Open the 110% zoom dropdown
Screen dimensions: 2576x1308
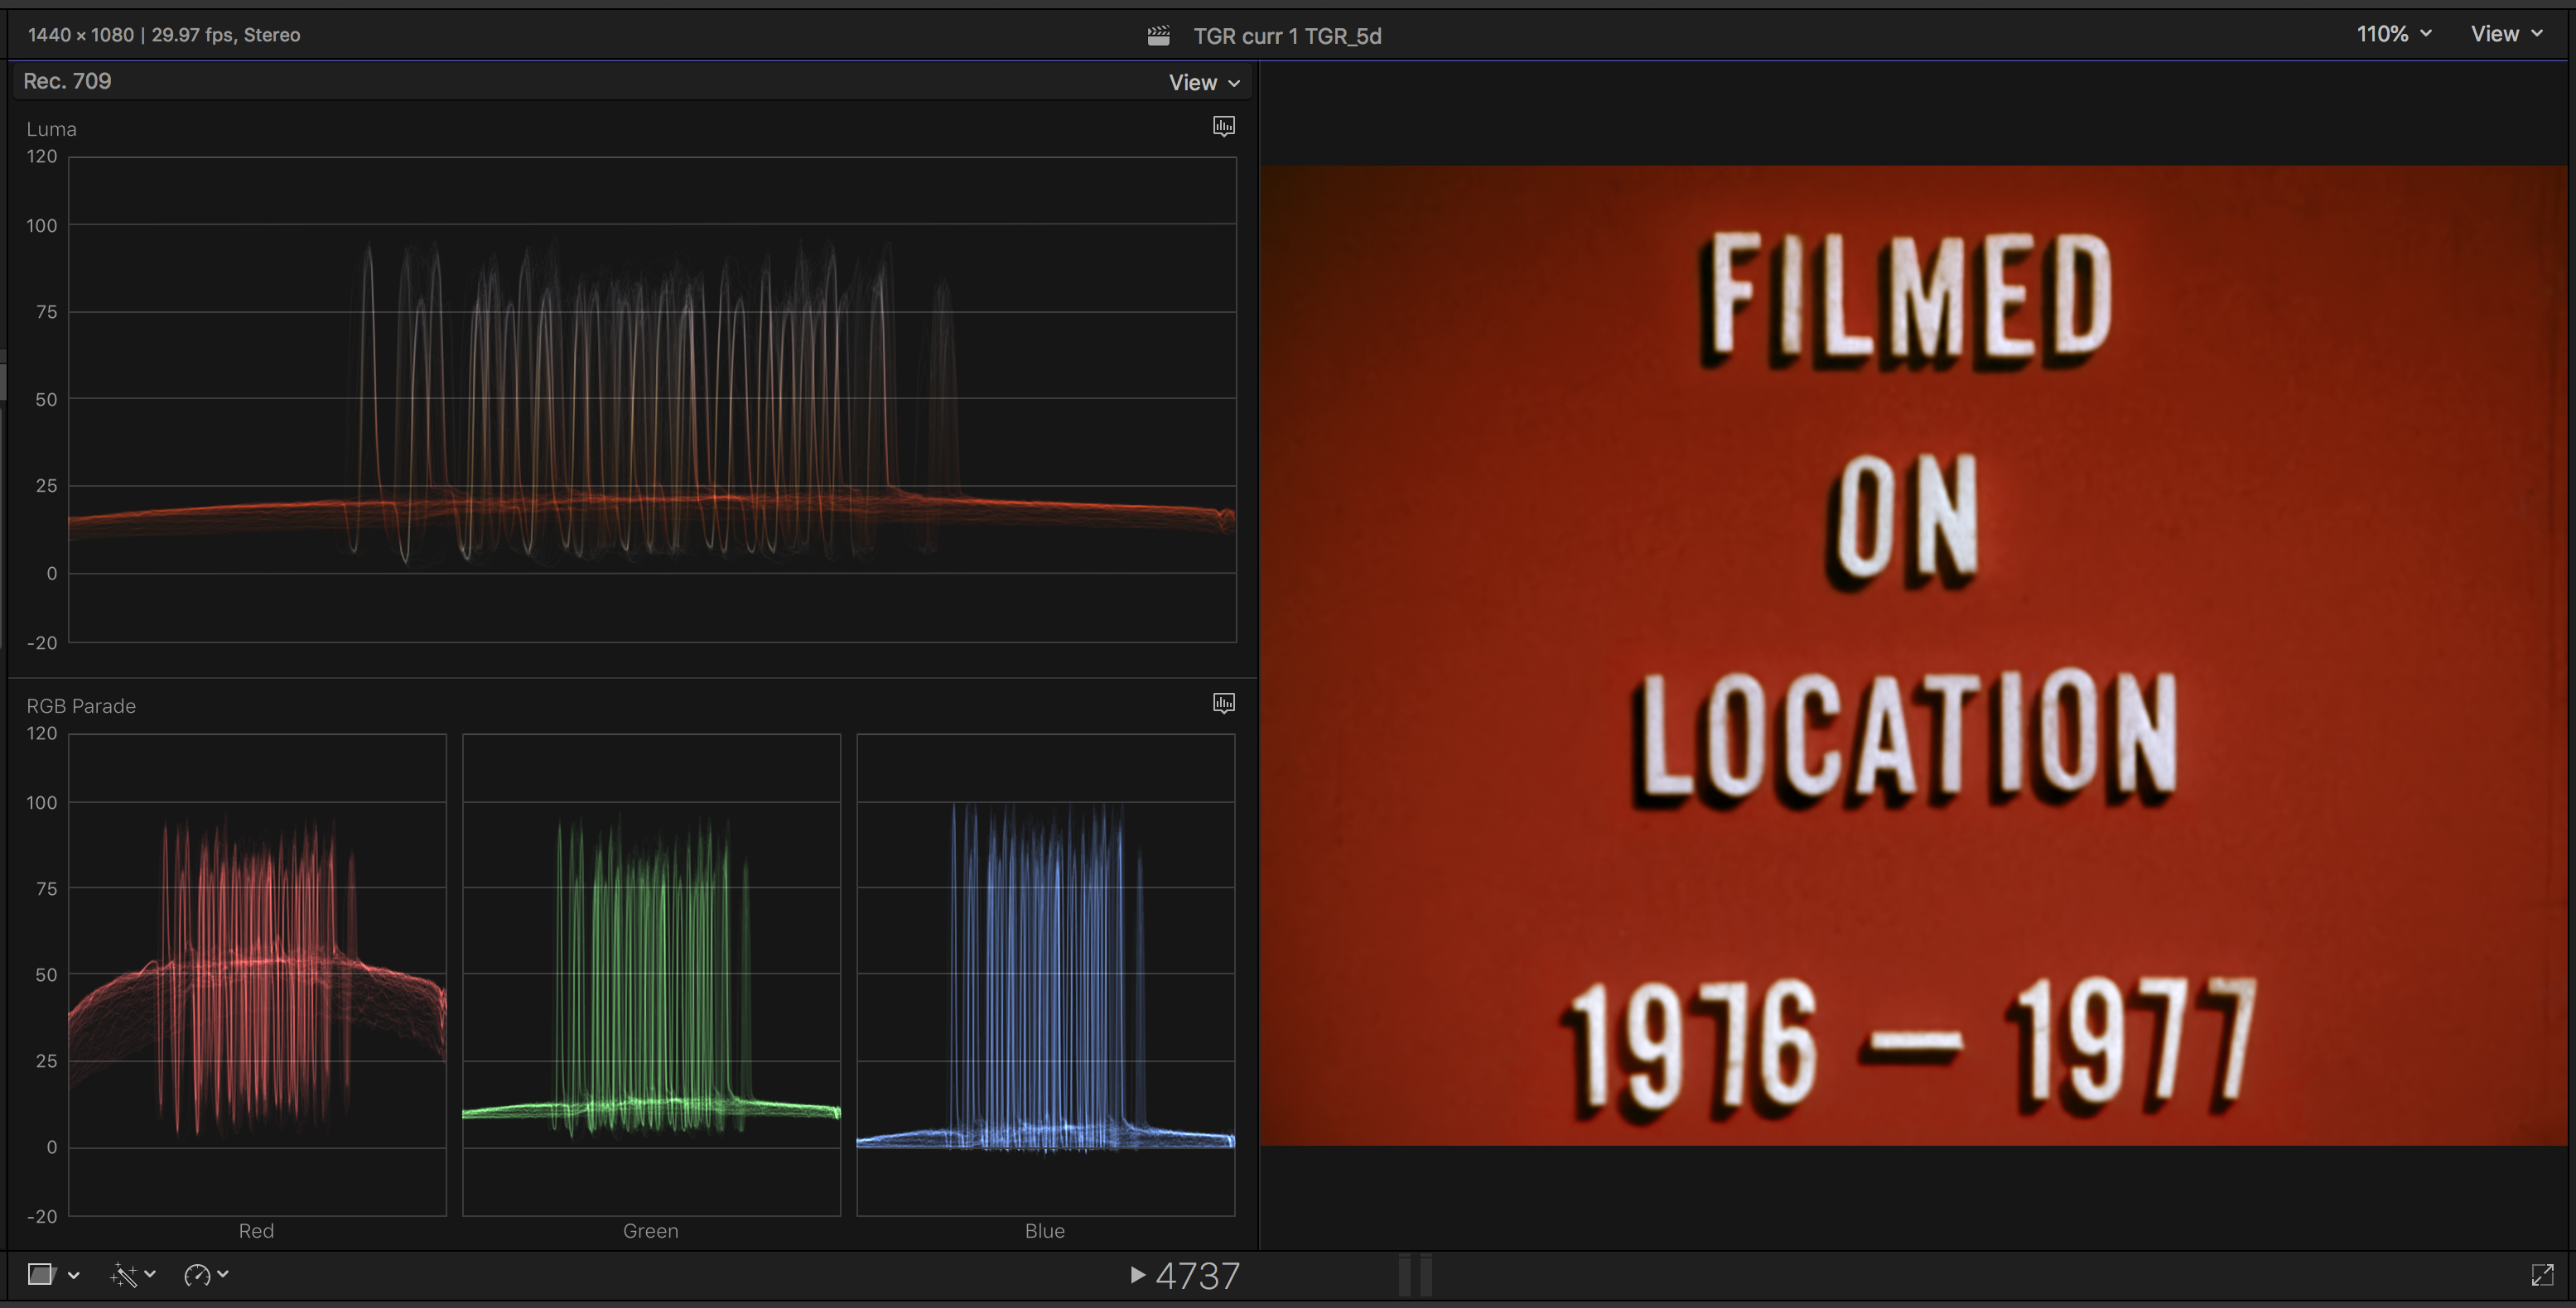(2393, 34)
